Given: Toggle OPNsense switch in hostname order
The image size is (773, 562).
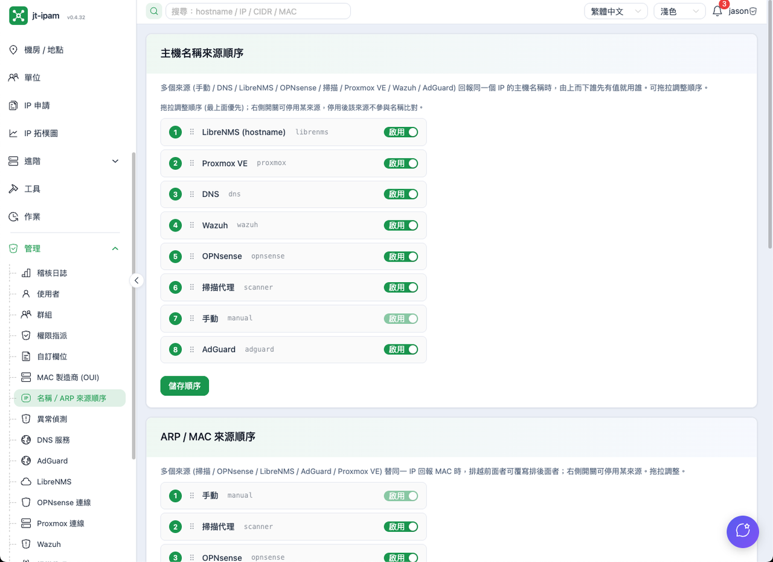Looking at the screenshot, I should 401,256.
